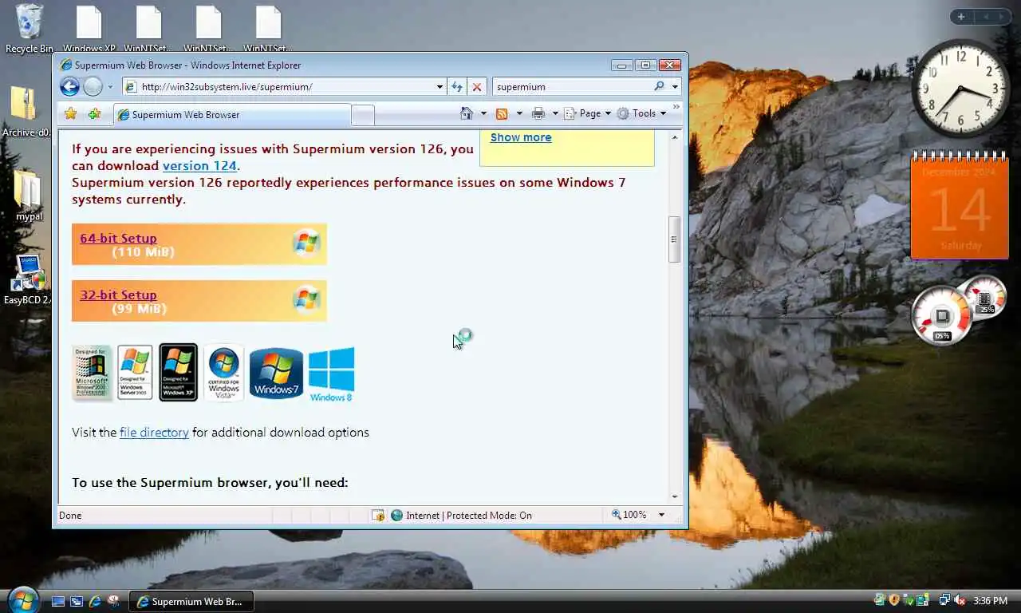Click the security shield tray icon
This screenshot has height=613, width=1021.
tap(894, 600)
